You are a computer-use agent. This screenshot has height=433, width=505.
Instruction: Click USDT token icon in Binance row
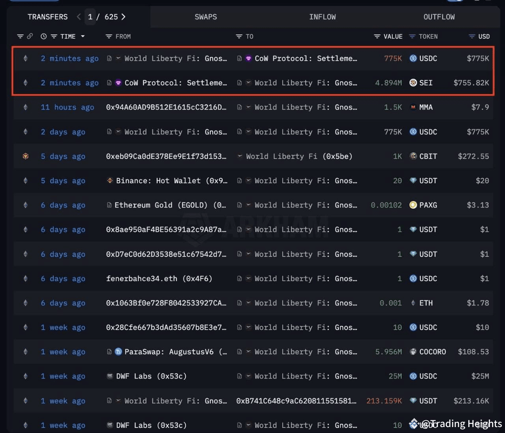pyautogui.click(x=413, y=181)
